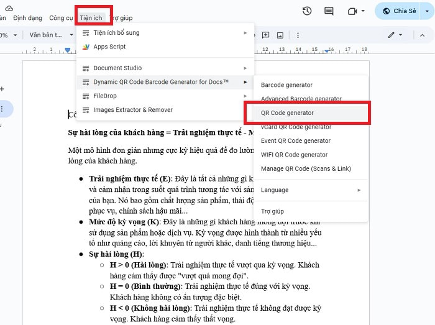The image size is (435, 325).
Task: Choose Advanced Barcode generator option
Action: coord(311,99)
